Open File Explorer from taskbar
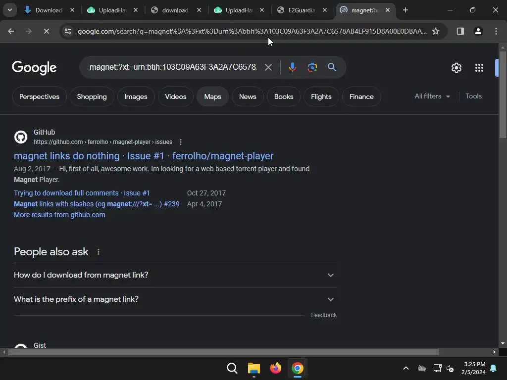The width and height of the screenshot is (507, 380). pos(254,368)
